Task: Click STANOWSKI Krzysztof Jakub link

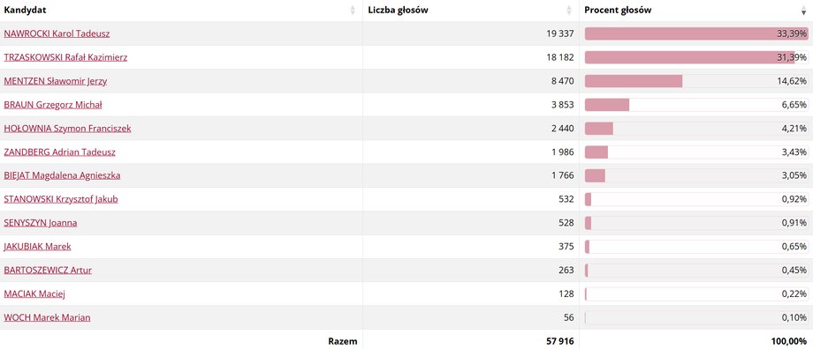Action: [61, 199]
